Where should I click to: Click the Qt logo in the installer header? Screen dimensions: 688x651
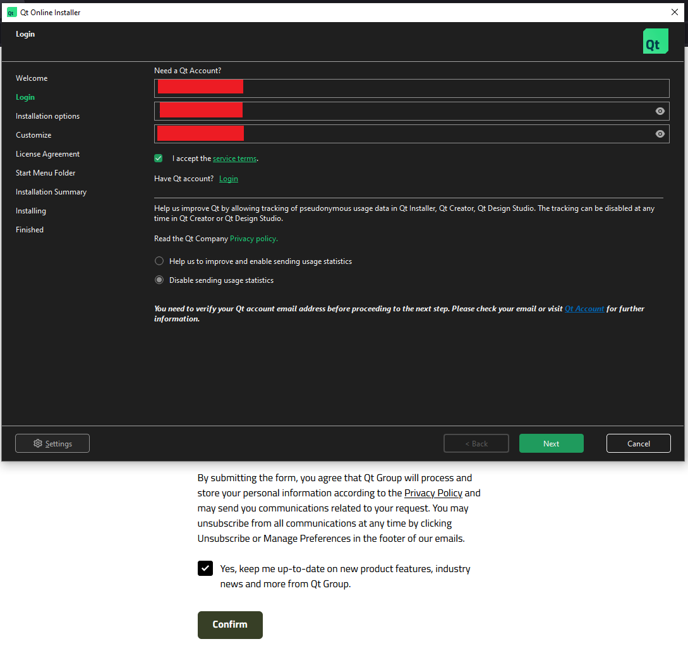coord(656,41)
